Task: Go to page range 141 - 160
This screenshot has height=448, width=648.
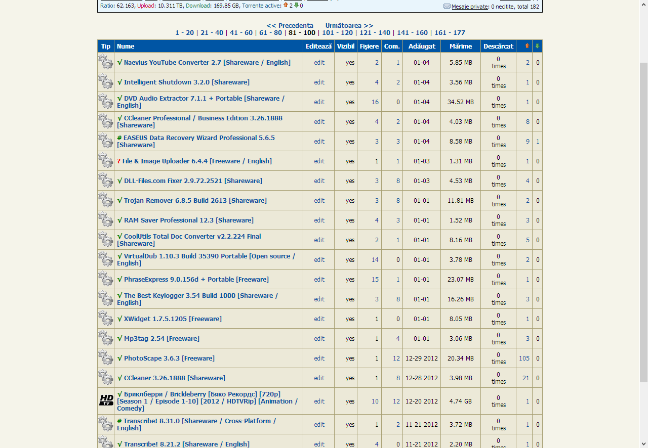Action: (x=412, y=32)
